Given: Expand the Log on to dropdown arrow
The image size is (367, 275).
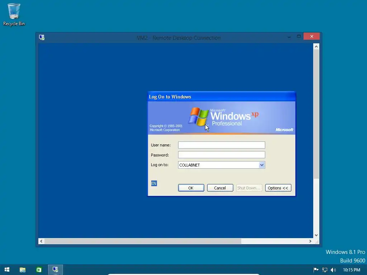Looking at the screenshot, I should click(x=262, y=165).
